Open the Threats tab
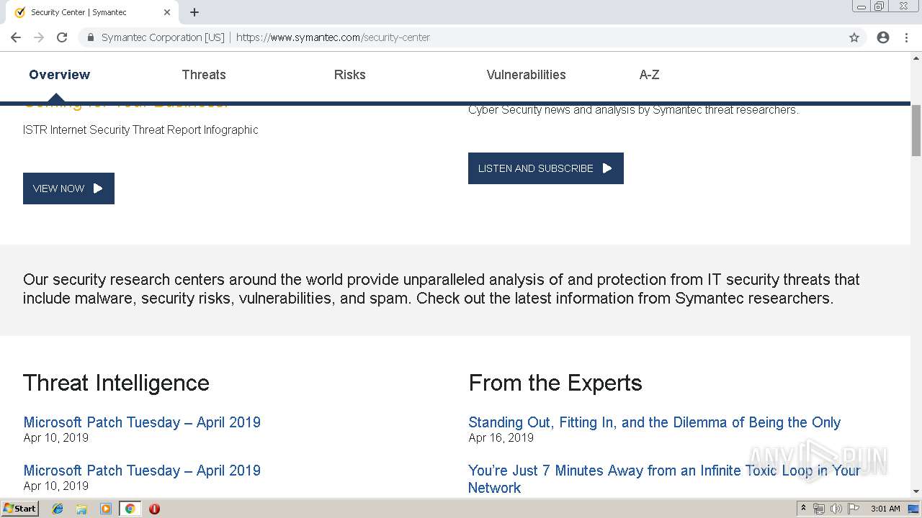This screenshot has width=922, height=518. tap(204, 75)
